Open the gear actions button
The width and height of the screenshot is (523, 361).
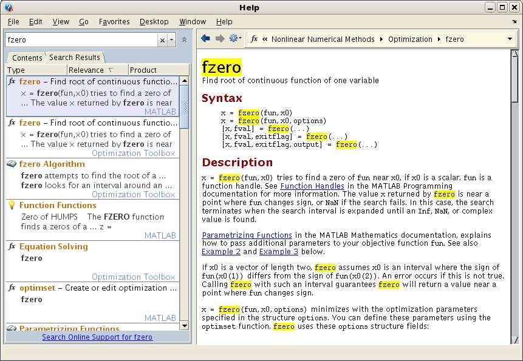click(233, 38)
